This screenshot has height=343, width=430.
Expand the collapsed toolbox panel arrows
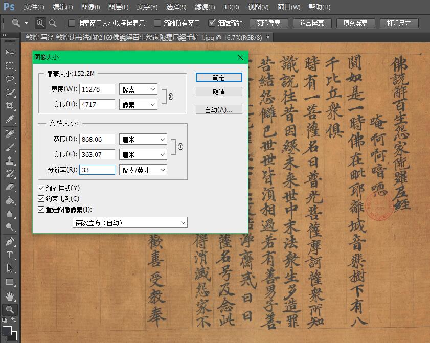[x=4, y=35]
